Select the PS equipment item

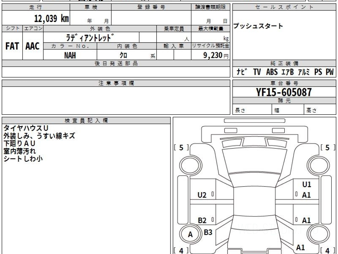[x=318, y=72]
